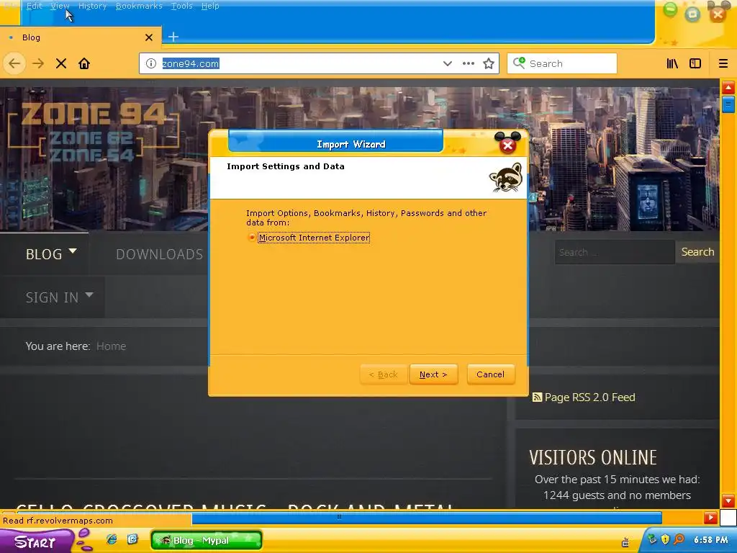Click the search engine magnifier icon
Screen dimensions: 737x553
(519, 63)
